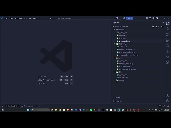Open File Explorer from the taskbar

point(56,110)
